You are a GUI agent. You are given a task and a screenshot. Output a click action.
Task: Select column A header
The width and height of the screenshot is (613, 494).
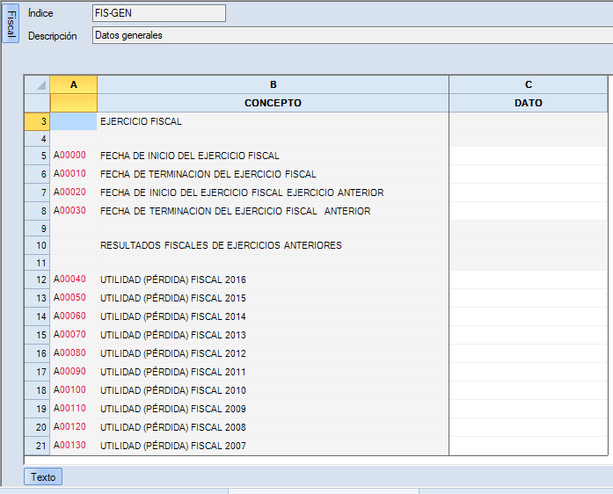tap(74, 84)
